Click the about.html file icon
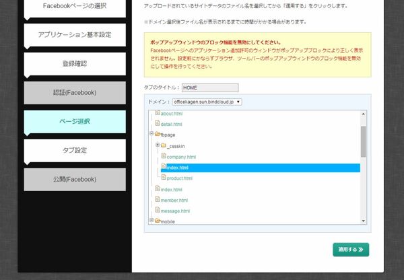404x280 pixels. point(158,112)
